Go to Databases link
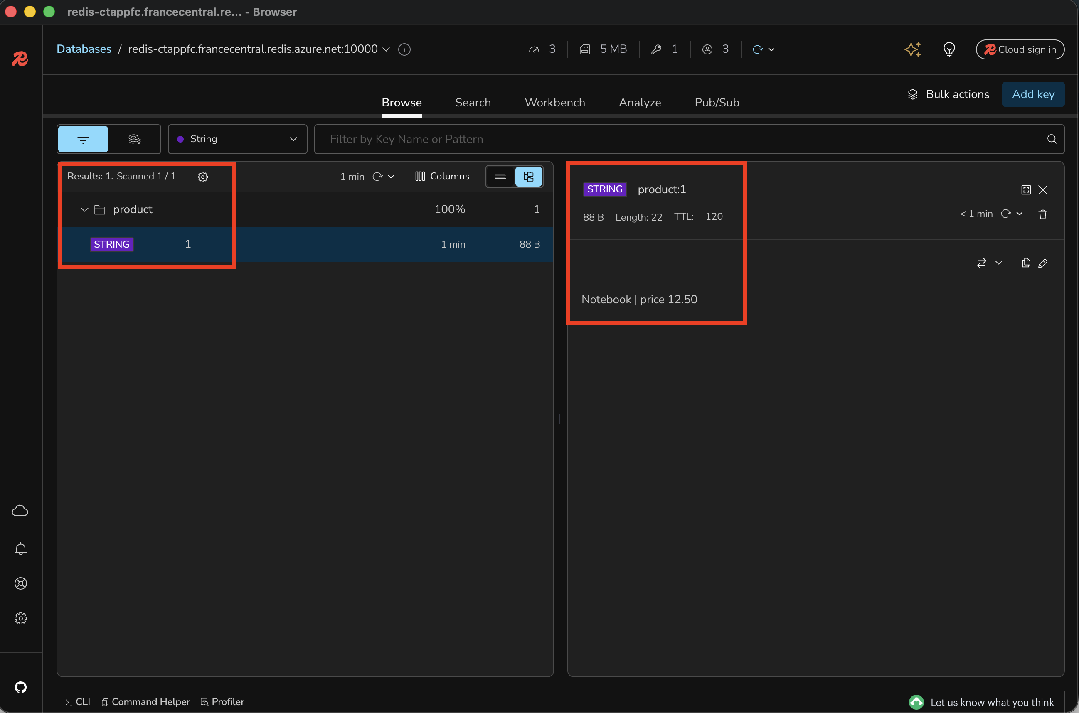This screenshot has width=1079, height=713. (84, 49)
